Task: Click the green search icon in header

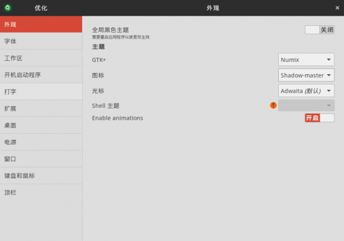Action: (x=8, y=8)
